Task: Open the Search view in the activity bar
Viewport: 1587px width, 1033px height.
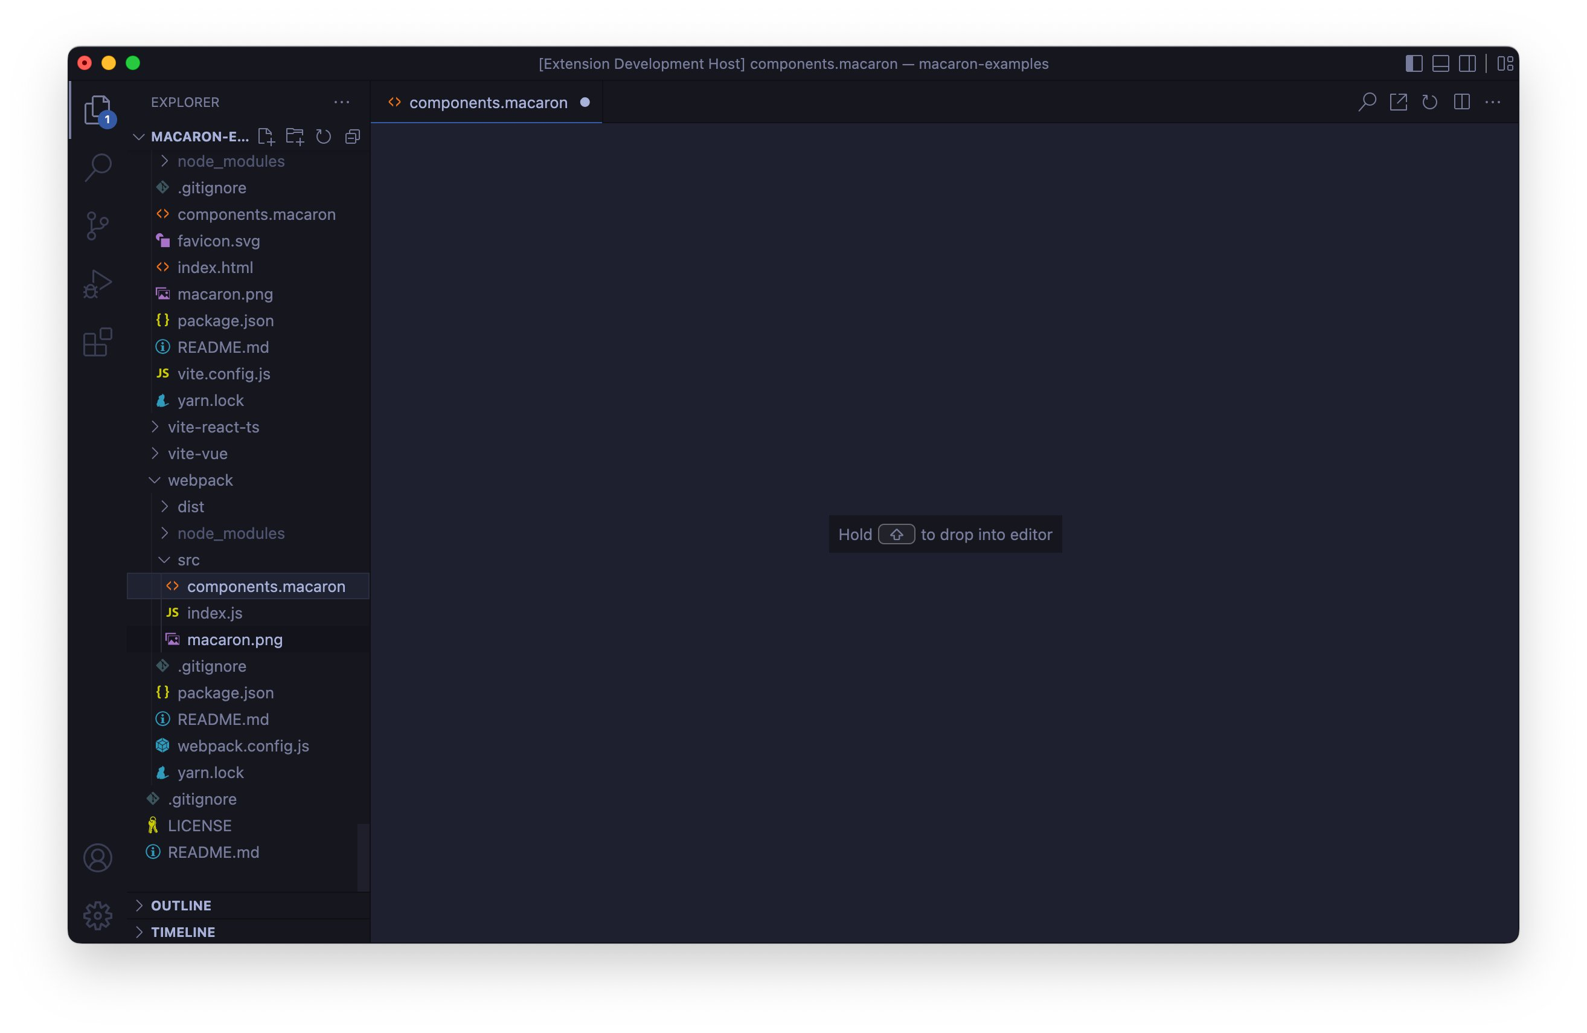Action: tap(98, 167)
